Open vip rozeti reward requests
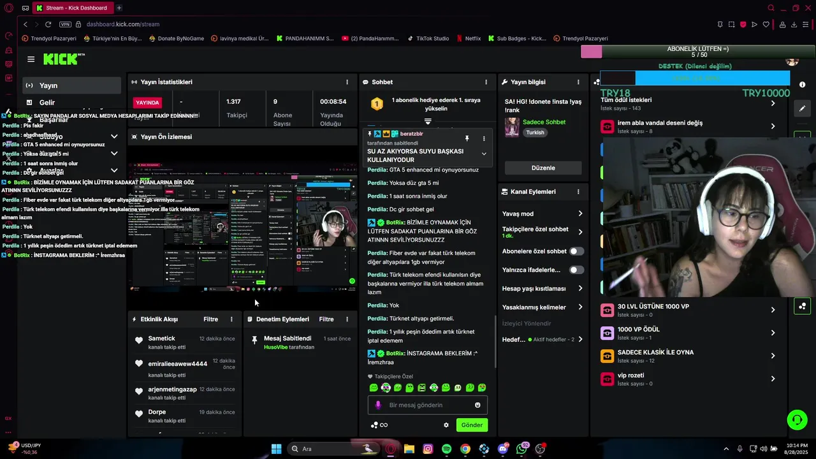Viewport: 816px width, 459px height. click(688, 379)
